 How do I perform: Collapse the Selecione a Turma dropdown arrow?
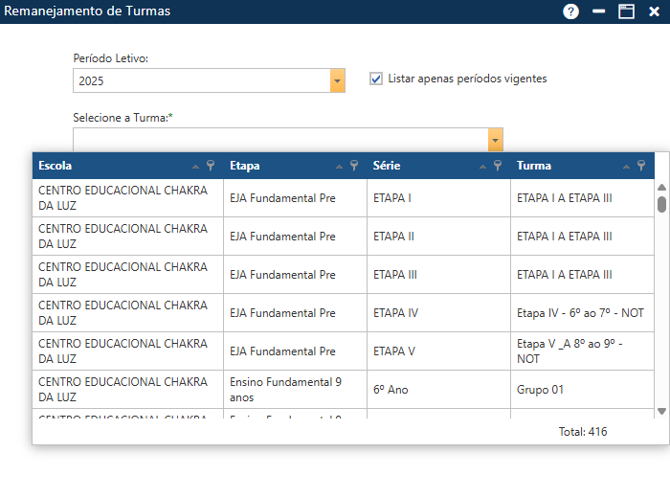[495, 140]
